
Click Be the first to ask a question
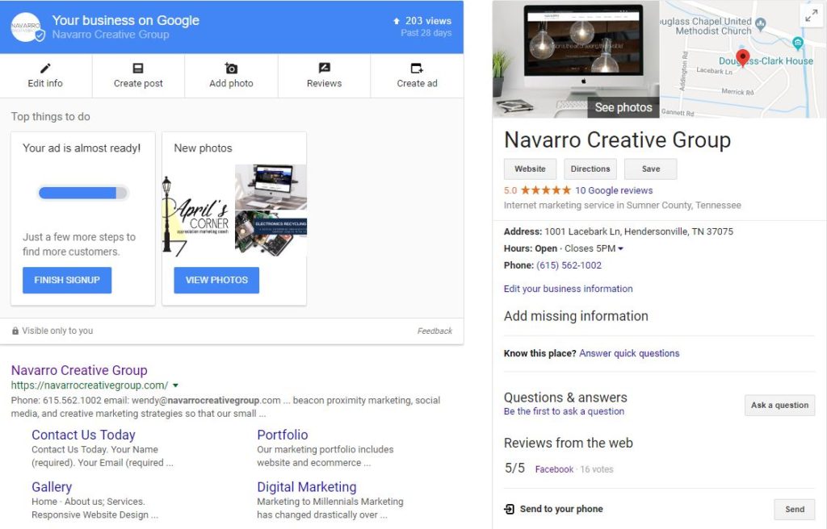click(x=564, y=411)
